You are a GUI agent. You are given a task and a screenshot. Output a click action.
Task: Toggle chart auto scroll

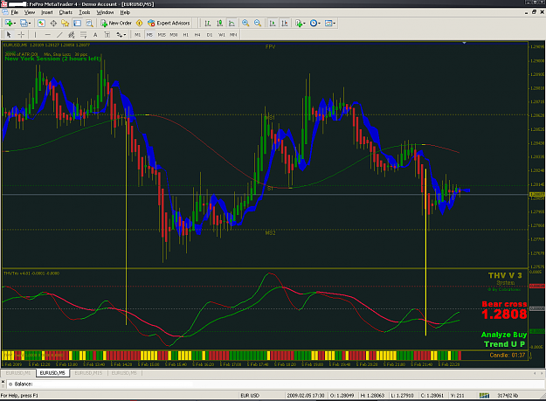pos(273,23)
